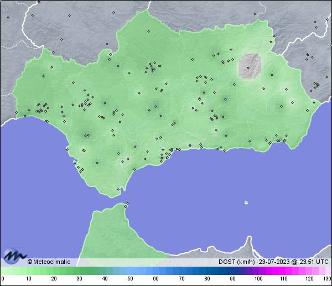Viewport: 332px width, 286px height.
Task: Click the ©Meteoclimatic copyright text
Action: (x=49, y=262)
